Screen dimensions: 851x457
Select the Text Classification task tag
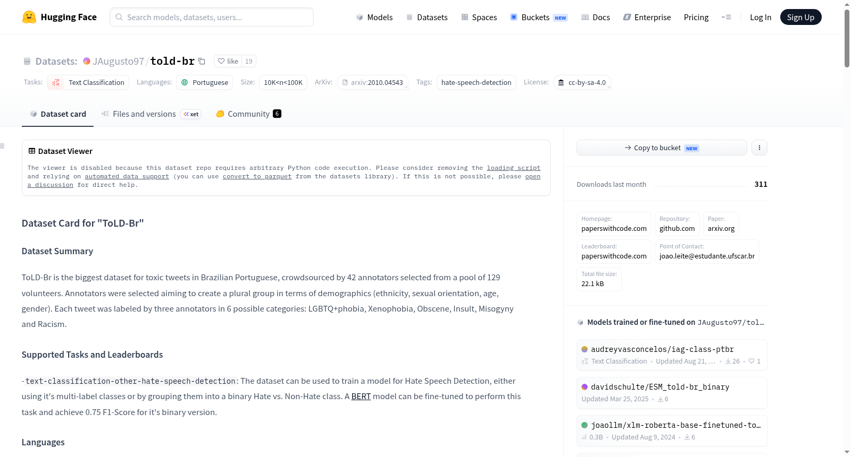click(88, 82)
